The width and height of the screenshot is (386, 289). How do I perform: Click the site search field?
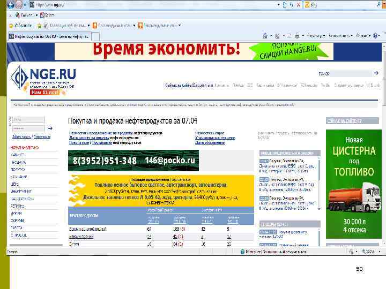click(351, 73)
